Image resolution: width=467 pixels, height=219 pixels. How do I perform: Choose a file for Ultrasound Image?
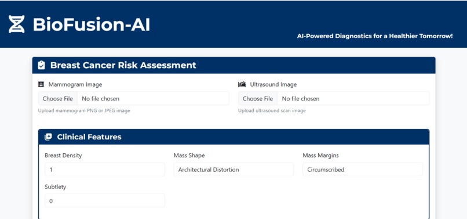coord(258,98)
